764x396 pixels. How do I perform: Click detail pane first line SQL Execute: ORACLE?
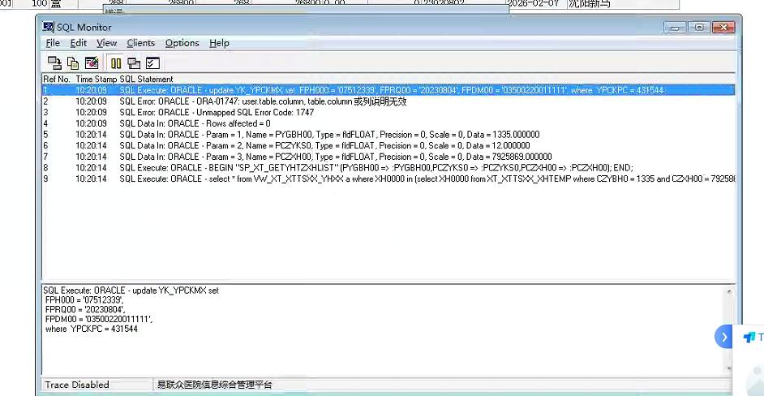pos(131,291)
